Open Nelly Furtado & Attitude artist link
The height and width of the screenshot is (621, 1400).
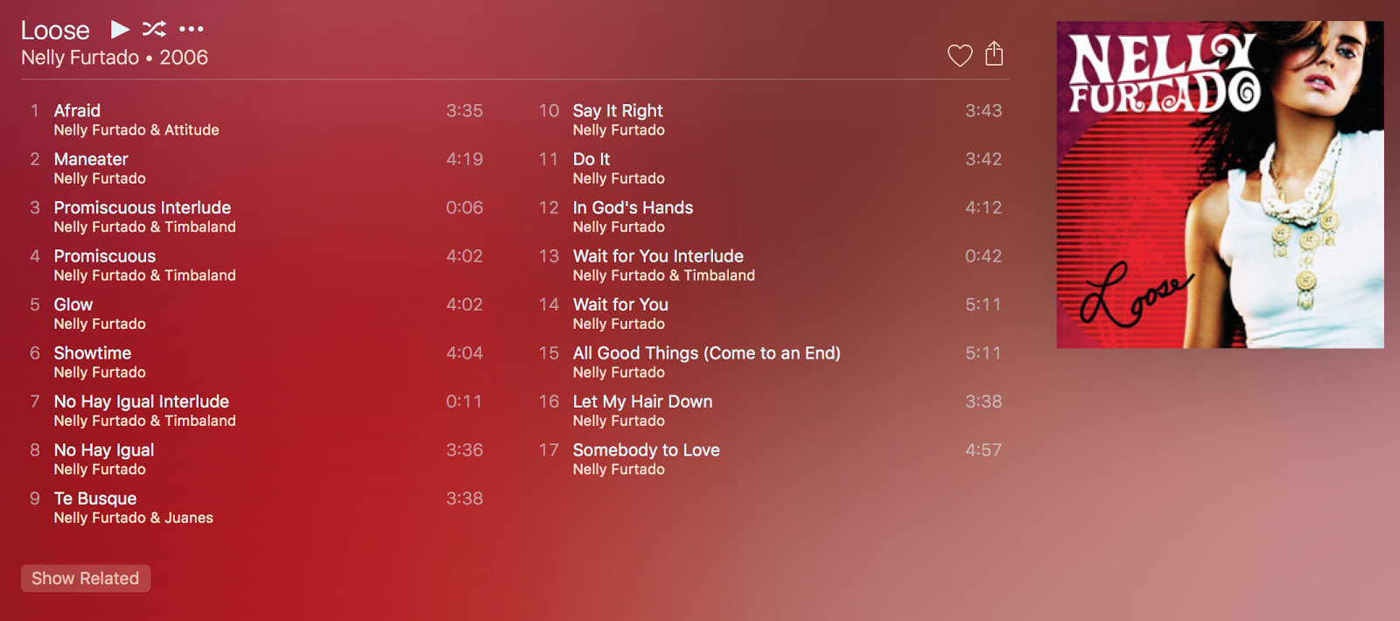(136, 130)
